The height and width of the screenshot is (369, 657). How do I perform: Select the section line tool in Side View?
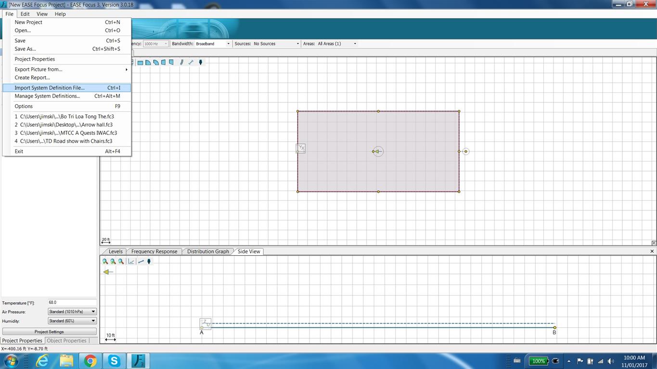point(141,261)
